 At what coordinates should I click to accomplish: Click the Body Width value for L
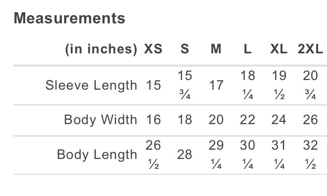(x=248, y=120)
